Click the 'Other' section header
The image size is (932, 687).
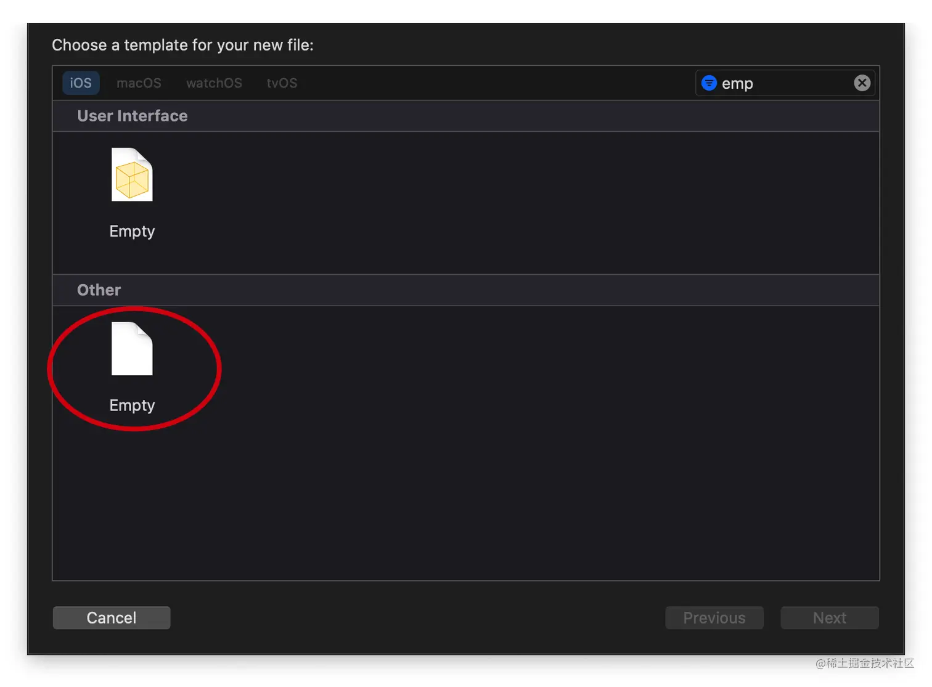tap(466, 290)
